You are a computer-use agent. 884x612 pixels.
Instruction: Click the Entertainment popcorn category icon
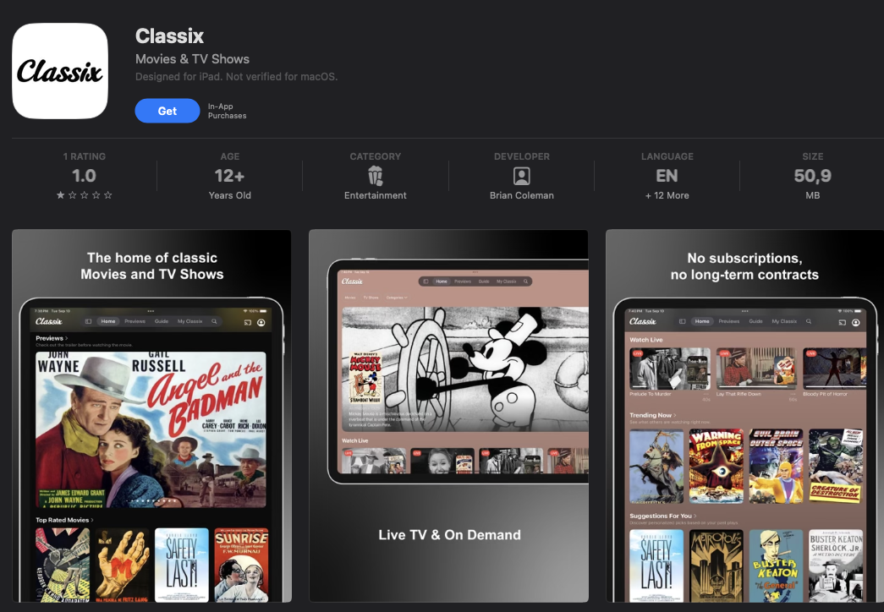coord(375,176)
